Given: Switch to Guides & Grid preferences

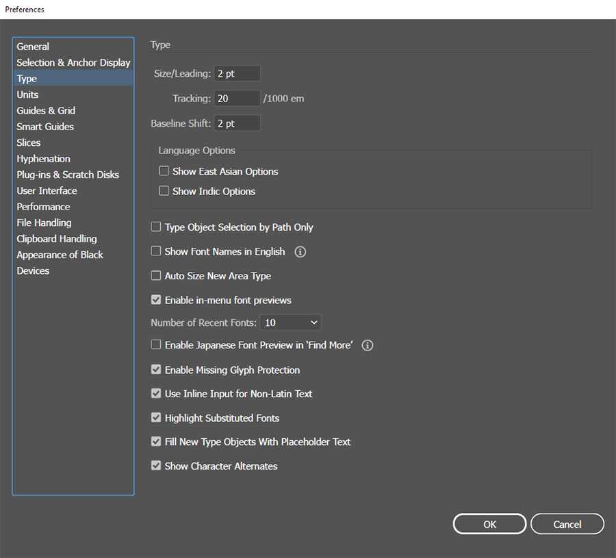Looking at the screenshot, I should click(x=46, y=110).
